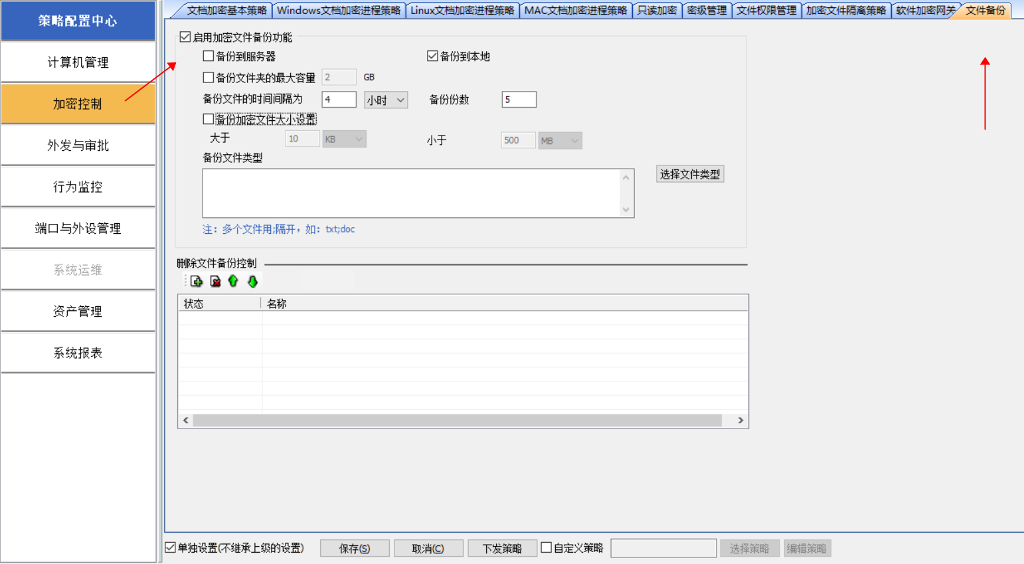1024x564 pixels.
Task: Uncheck the 备份到本地 option
Action: [x=432, y=56]
